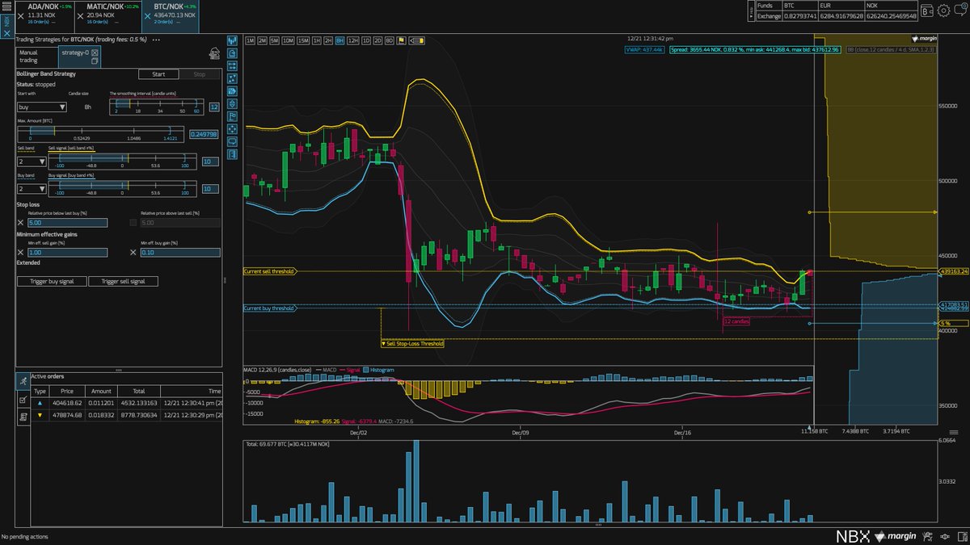Open the Sell band dropdown
970x545 pixels.
click(x=32, y=161)
